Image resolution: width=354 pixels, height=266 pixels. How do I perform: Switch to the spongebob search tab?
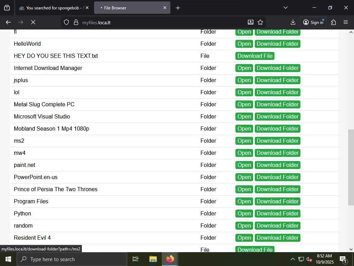coord(54,8)
